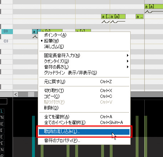Viewport: 163px width, 157px height.
Task: Choose 全てのイベントを選択(E) entry
Action: click(x=84, y=123)
